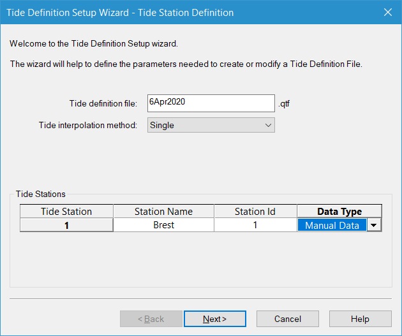Open Help for the wizard

tap(360, 319)
